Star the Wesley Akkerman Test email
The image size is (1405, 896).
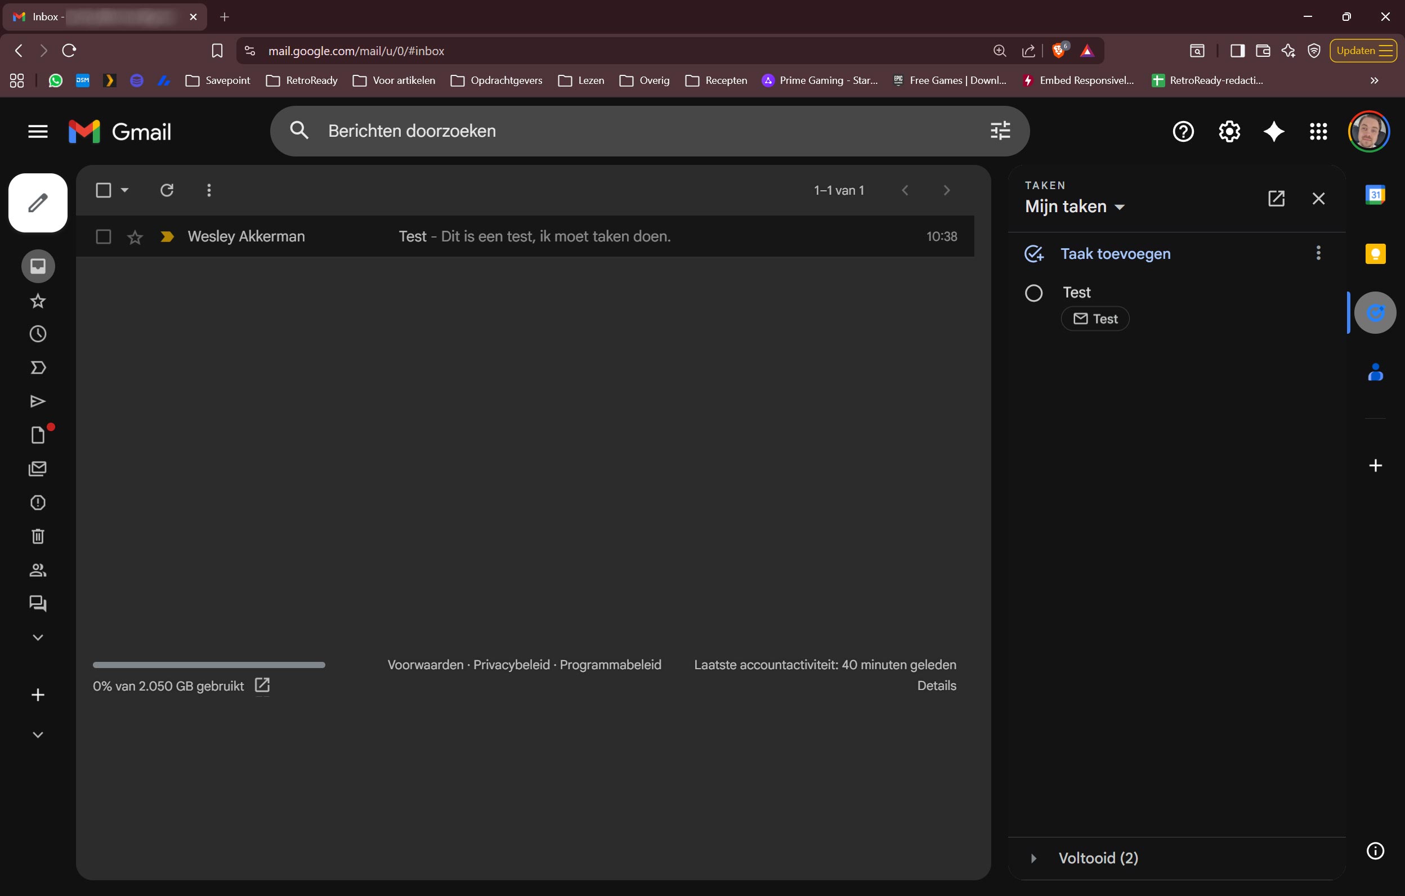click(135, 237)
